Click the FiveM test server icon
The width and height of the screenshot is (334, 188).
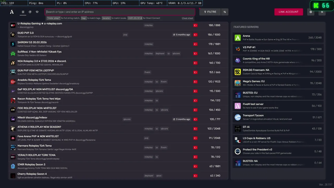(x=238, y=106)
